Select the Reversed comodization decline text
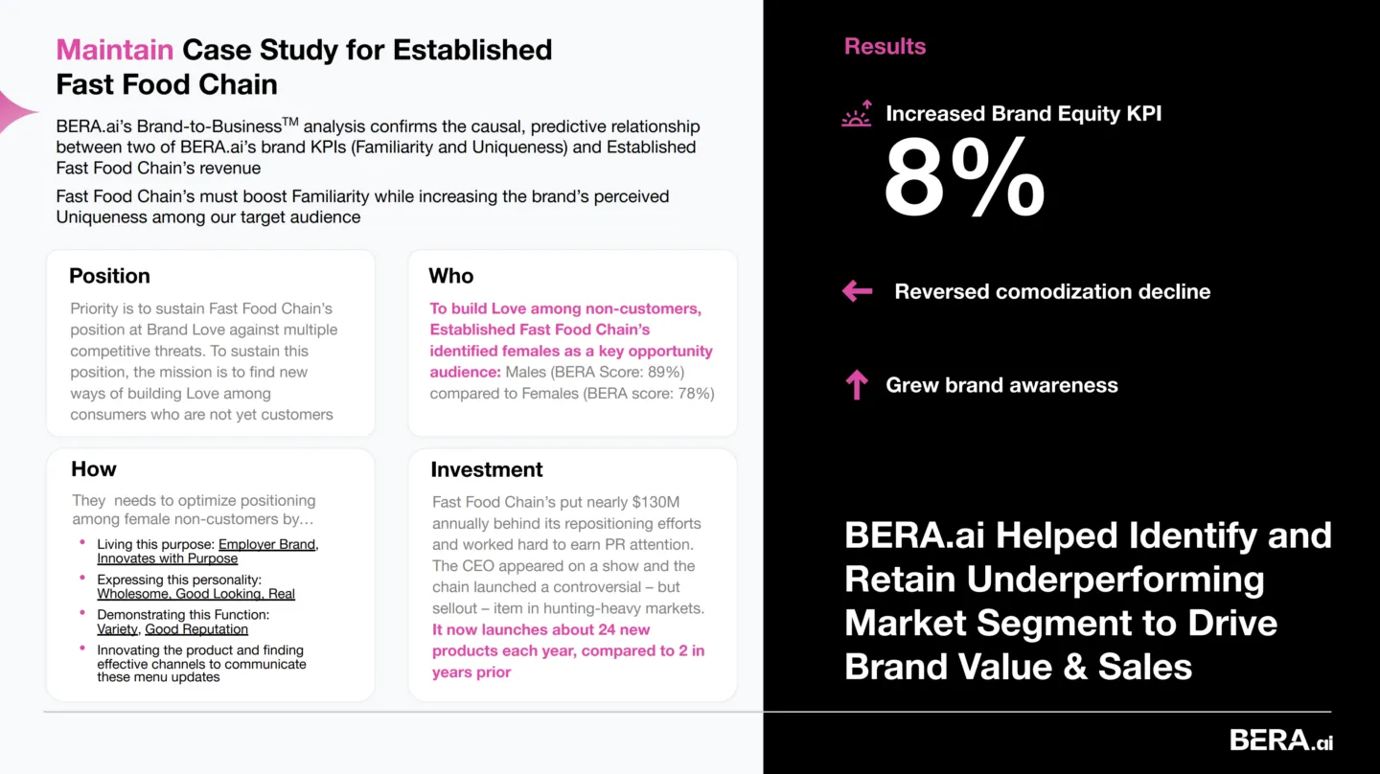The height and width of the screenshot is (774, 1380). [x=1052, y=291]
